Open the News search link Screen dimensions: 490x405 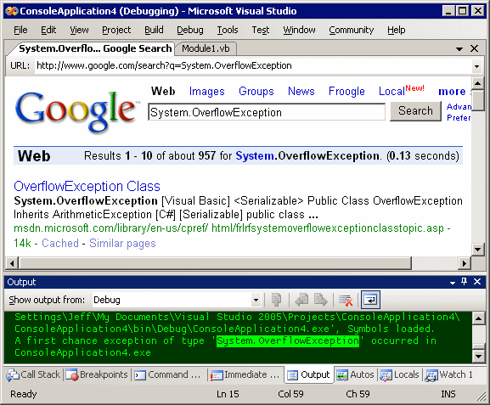pyautogui.click(x=301, y=91)
